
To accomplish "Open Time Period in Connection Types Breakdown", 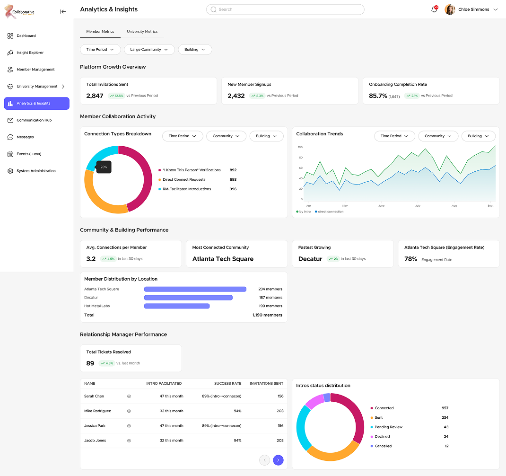I will (183, 136).
